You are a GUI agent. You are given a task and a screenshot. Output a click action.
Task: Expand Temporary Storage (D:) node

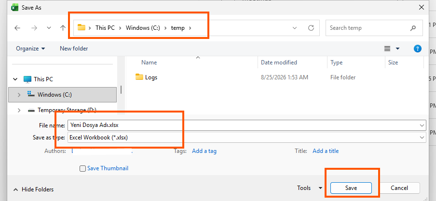[19, 110]
